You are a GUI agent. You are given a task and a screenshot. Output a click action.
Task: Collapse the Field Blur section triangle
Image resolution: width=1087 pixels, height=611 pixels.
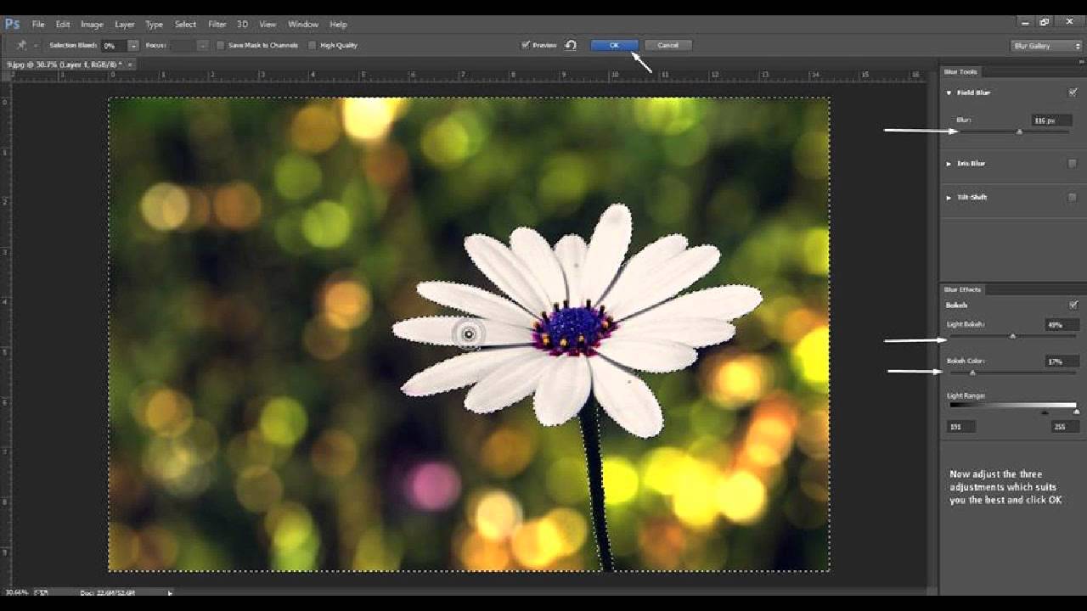949,92
